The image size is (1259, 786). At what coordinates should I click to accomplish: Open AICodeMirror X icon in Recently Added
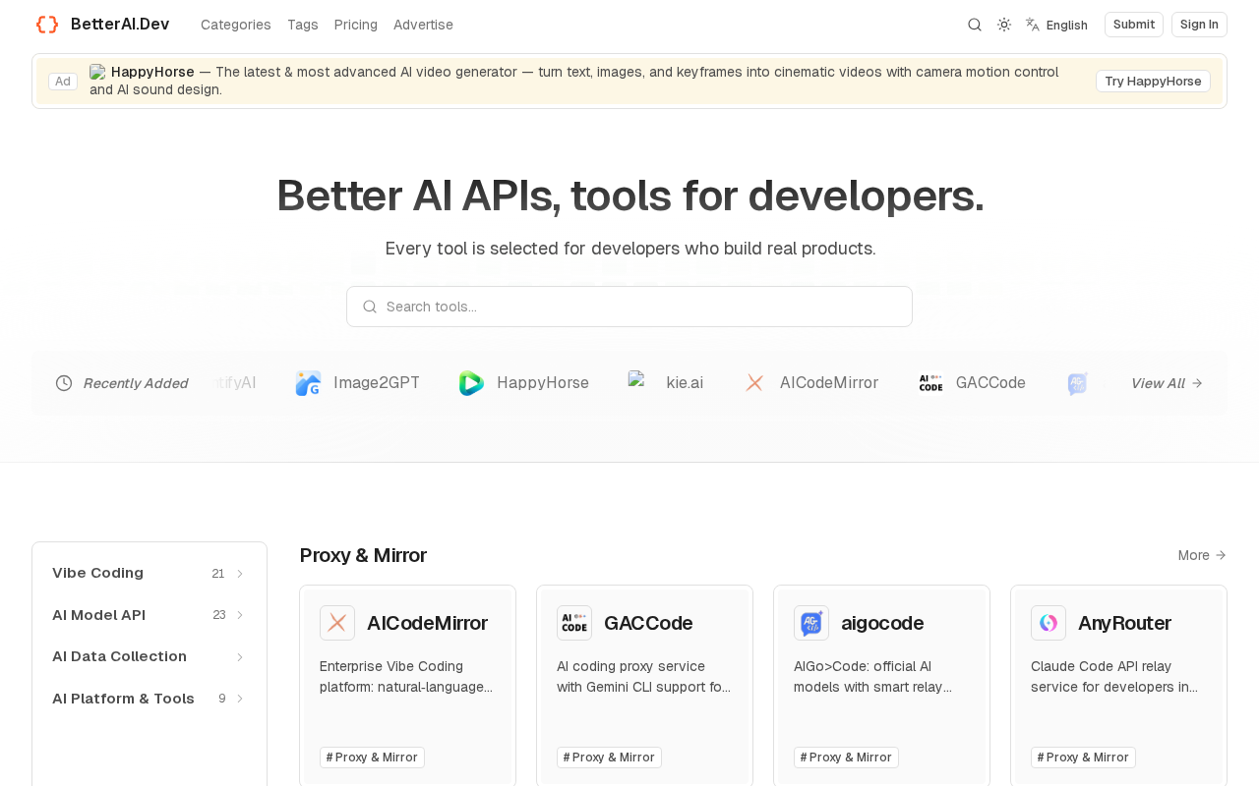coord(755,383)
